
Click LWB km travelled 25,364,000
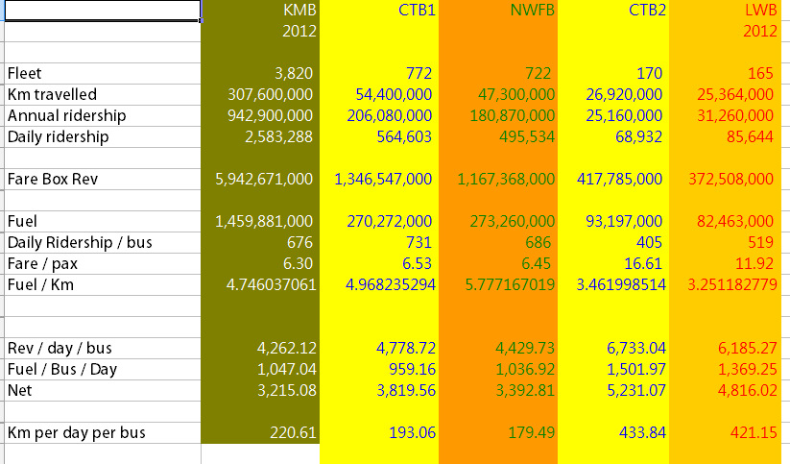point(735,95)
